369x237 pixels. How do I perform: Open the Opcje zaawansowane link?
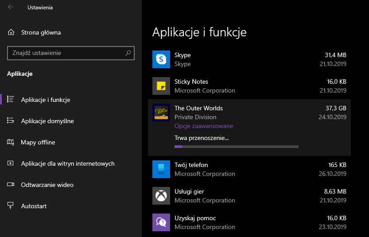tap(204, 126)
